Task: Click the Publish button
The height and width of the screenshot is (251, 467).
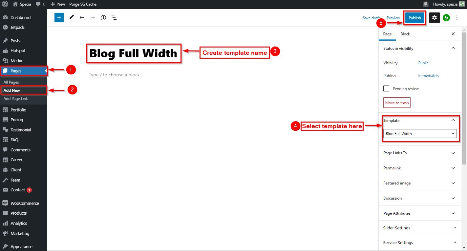Action: (x=414, y=18)
